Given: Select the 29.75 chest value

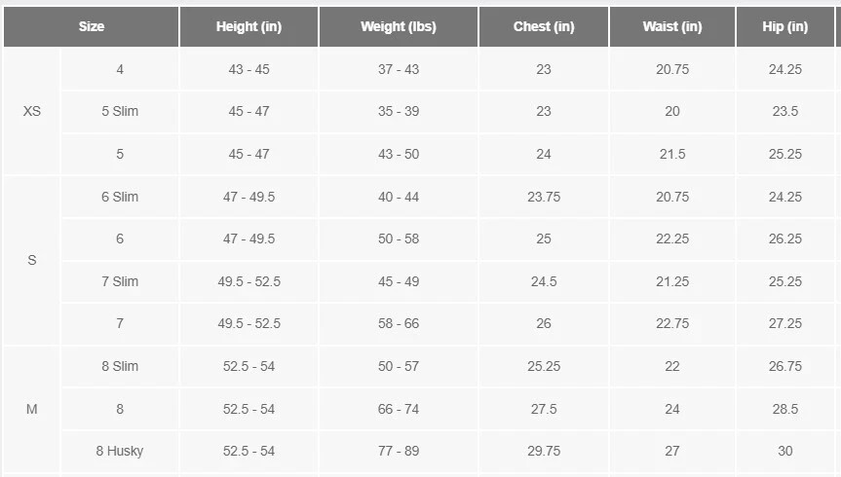Looking at the screenshot, I should pyautogui.click(x=544, y=451).
